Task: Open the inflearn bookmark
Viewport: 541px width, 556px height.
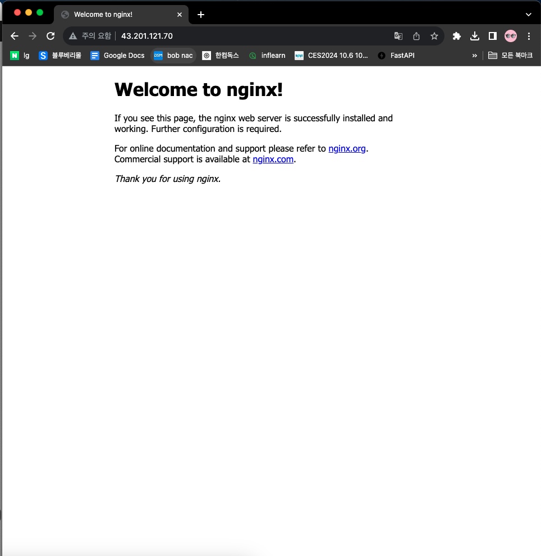Action: [x=267, y=55]
